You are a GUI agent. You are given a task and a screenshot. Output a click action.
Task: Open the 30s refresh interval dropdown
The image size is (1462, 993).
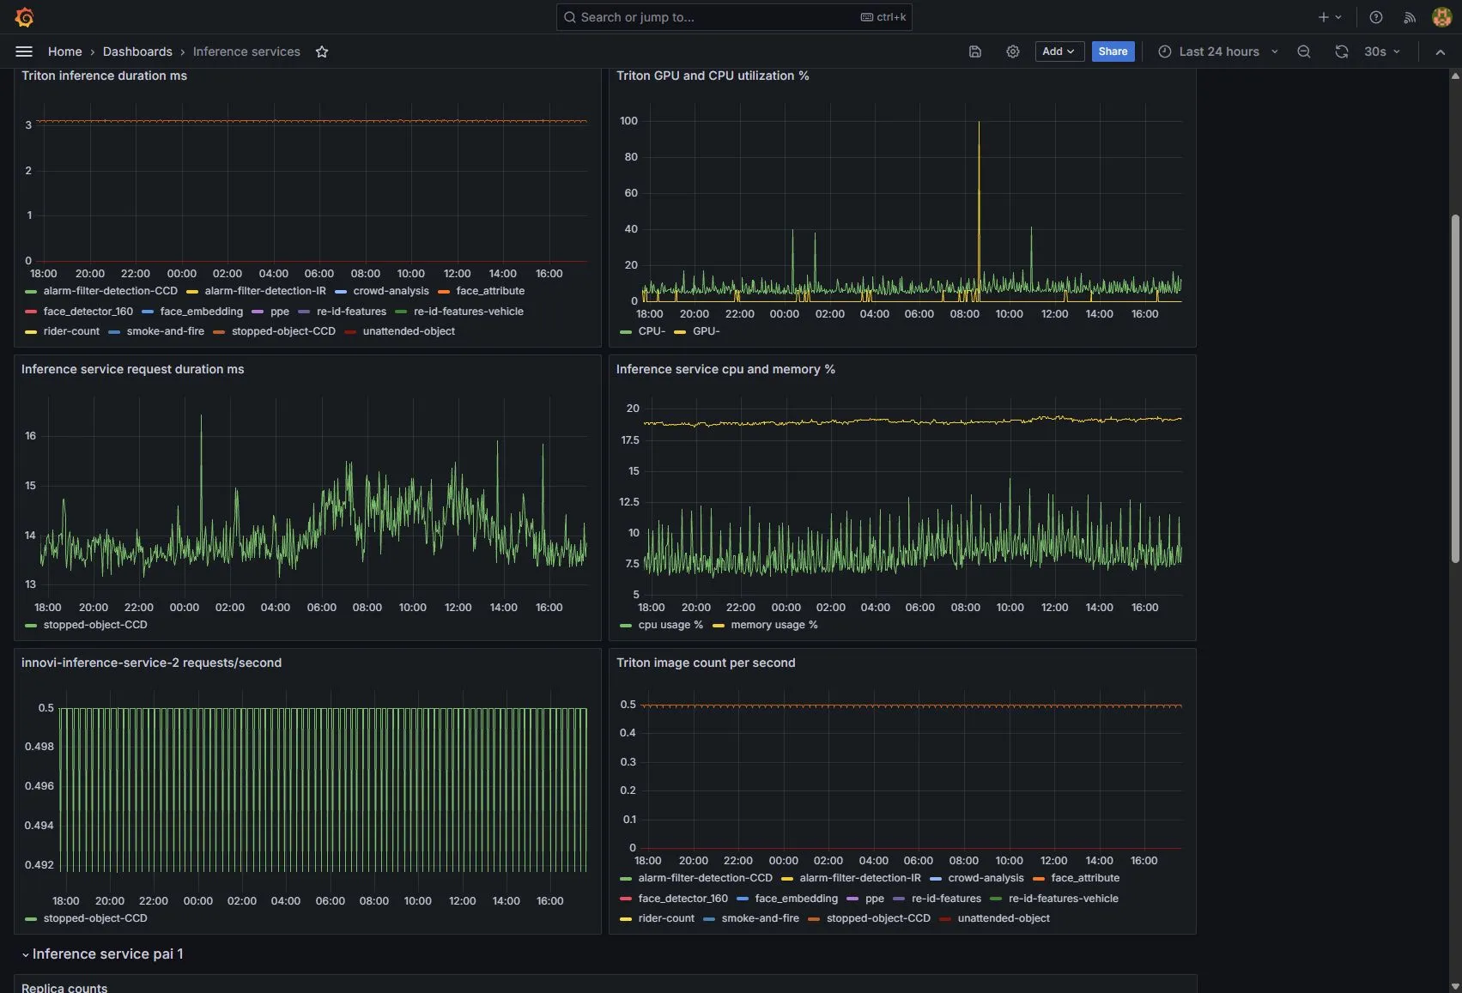point(1382,51)
